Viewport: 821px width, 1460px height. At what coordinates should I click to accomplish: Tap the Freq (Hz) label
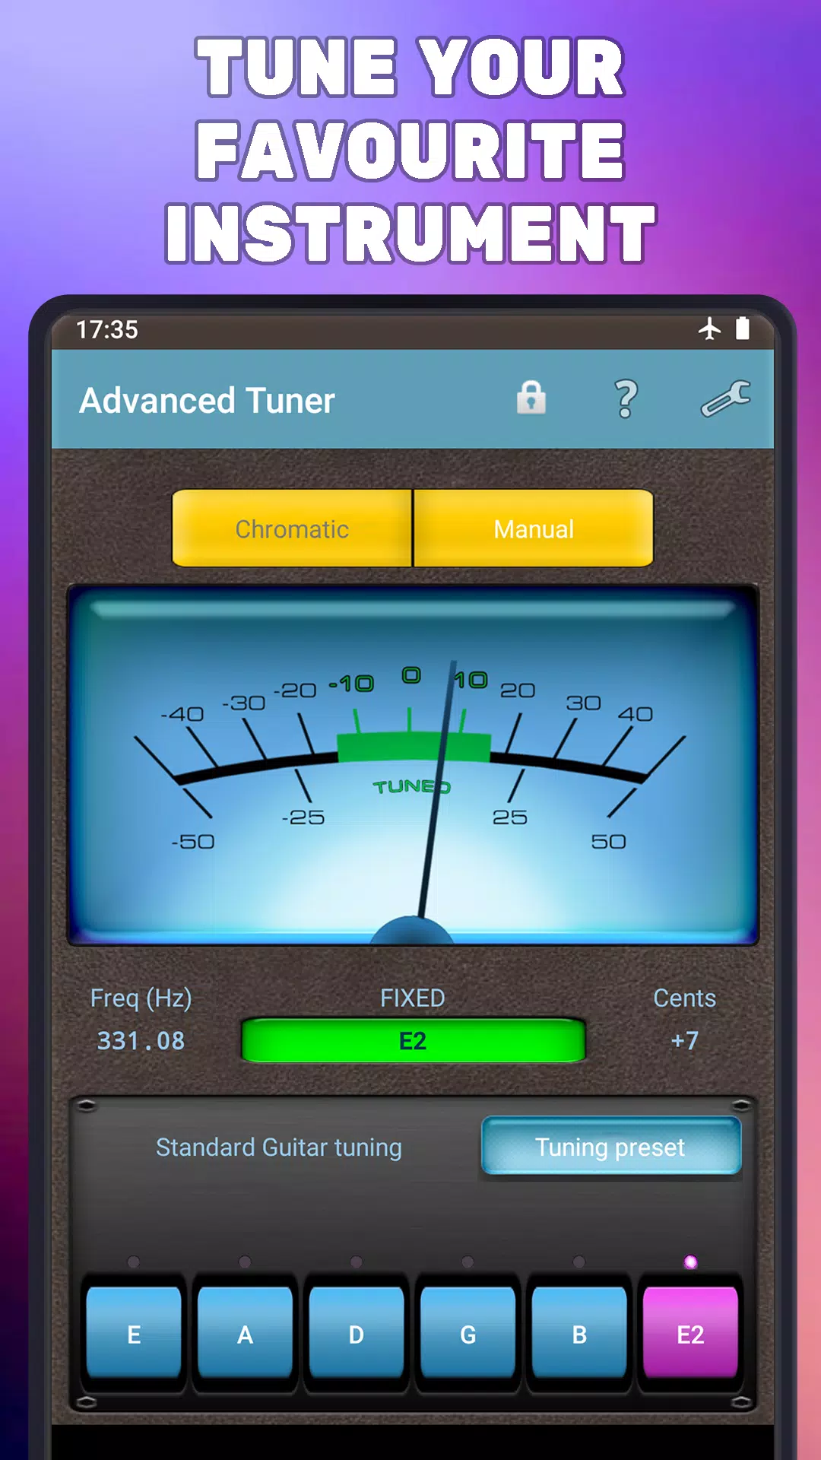pos(141,998)
